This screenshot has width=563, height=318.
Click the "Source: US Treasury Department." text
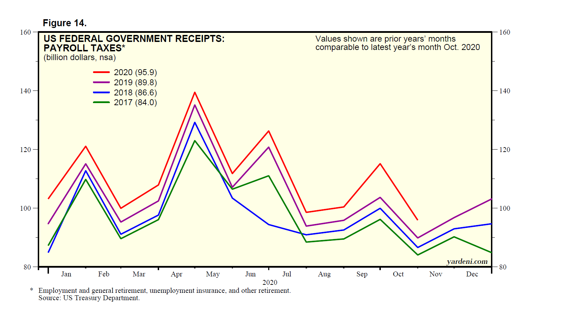(x=89, y=298)
